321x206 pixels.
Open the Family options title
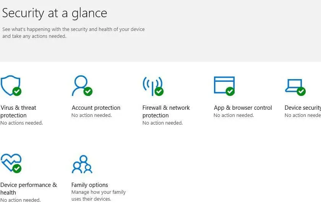coord(89,185)
